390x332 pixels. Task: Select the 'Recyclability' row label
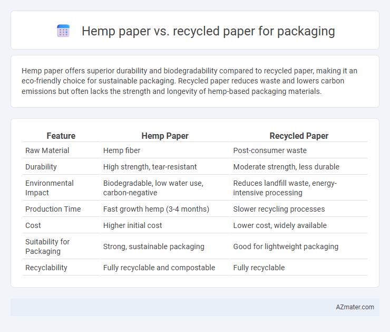pyautogui.click(x=46, y=268)
